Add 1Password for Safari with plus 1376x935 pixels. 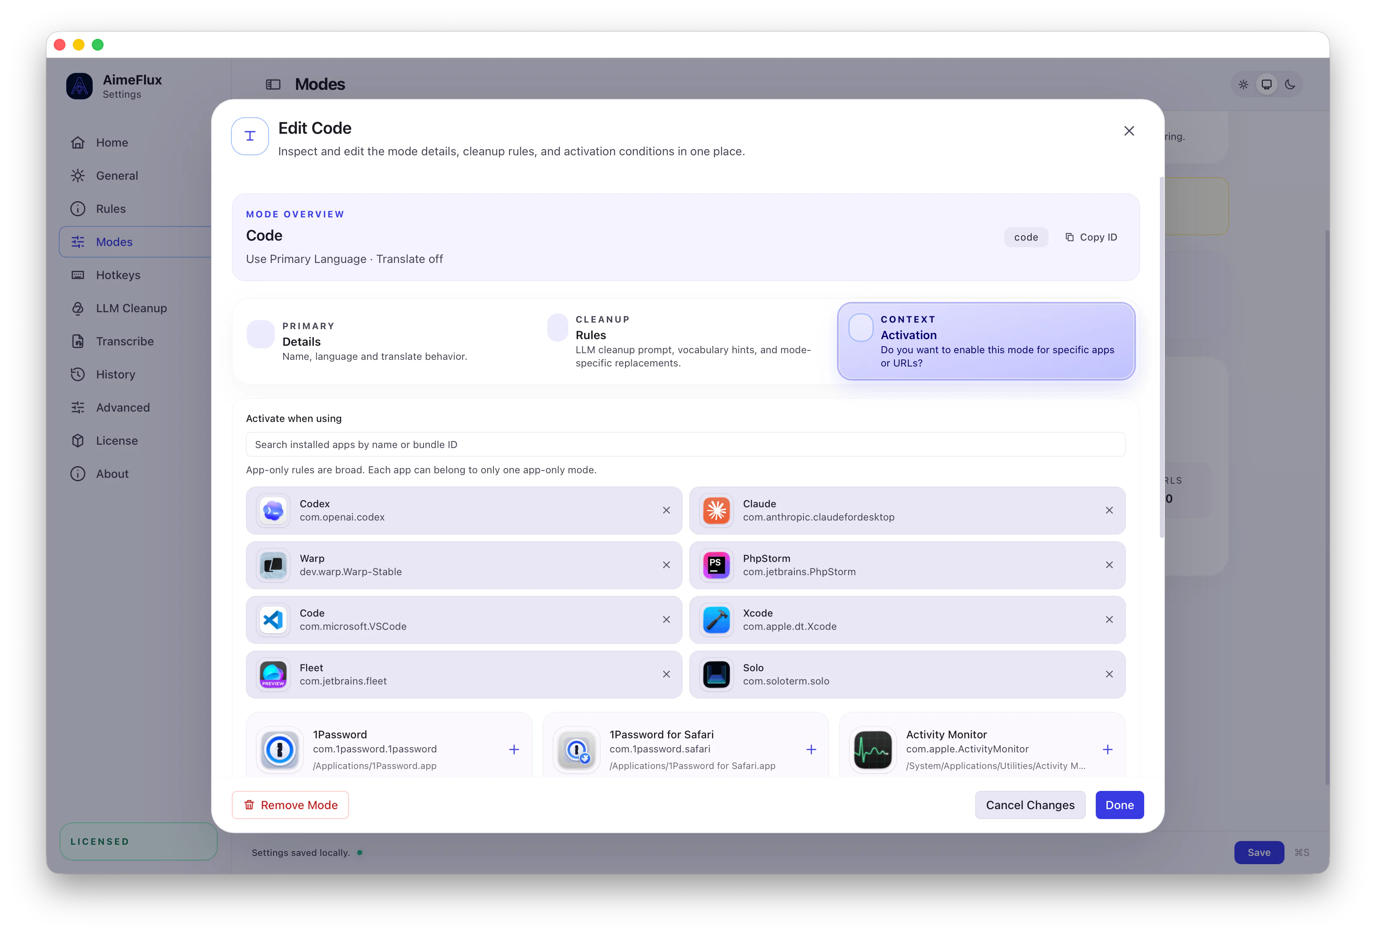[811, 749]
